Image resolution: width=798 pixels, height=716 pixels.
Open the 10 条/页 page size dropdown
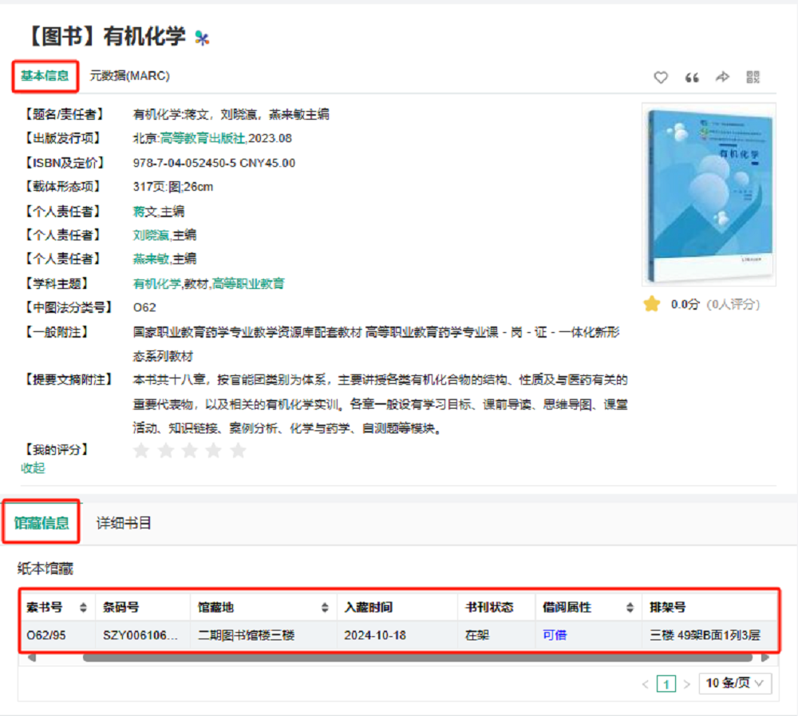[x=735, y=683]
